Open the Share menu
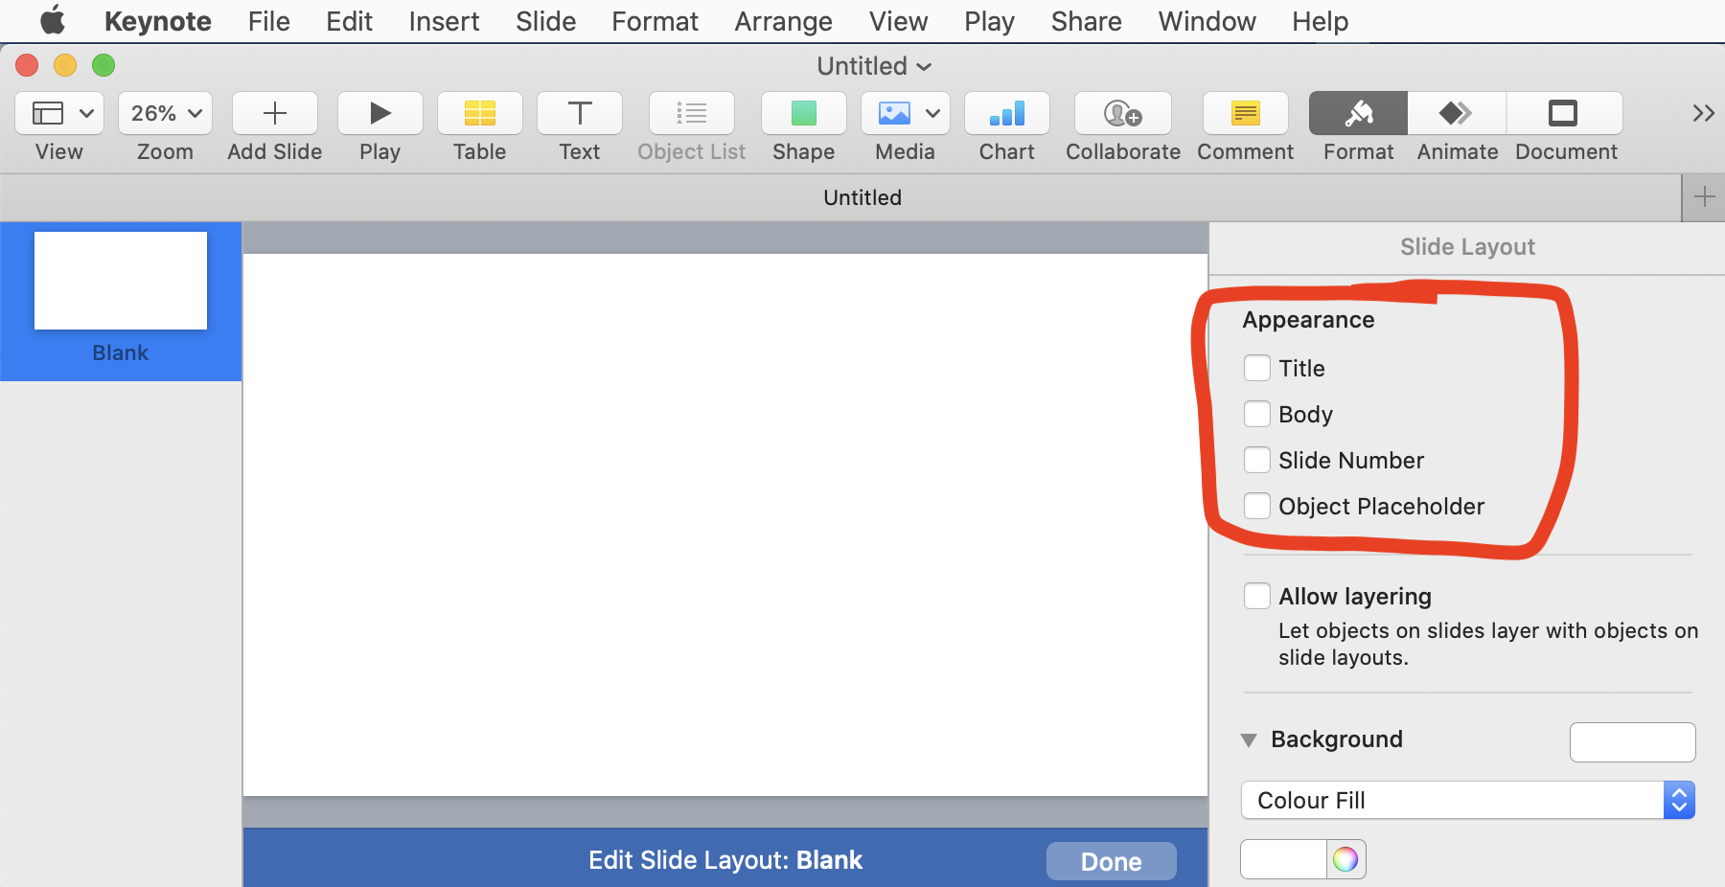This screenshot has height=887, width=1725. pyautogui.click(x=1087, y=21)
